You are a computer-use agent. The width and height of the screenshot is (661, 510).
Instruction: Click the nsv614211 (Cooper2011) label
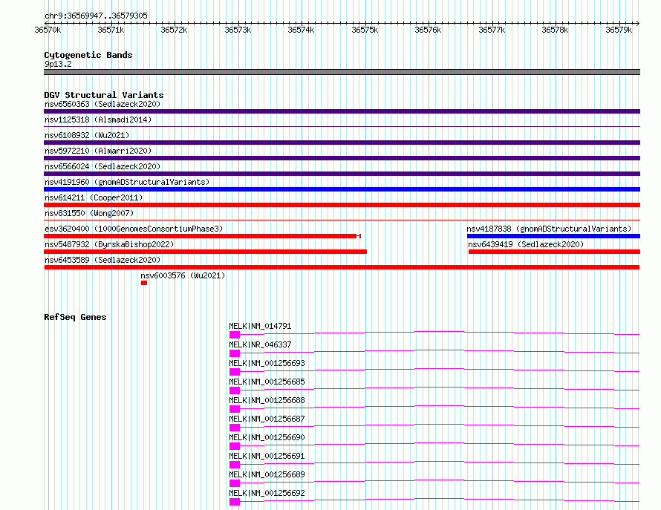pos(94,197)
